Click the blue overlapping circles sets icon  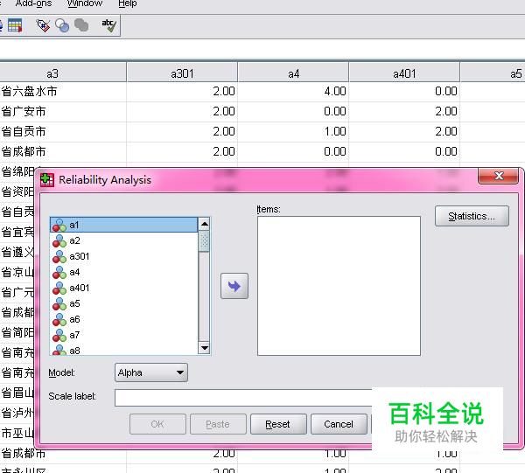[x=62, y=25]
